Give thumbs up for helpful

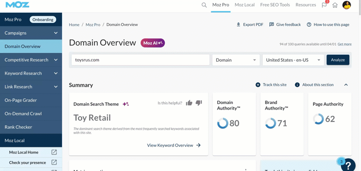[x=189, y=103]
